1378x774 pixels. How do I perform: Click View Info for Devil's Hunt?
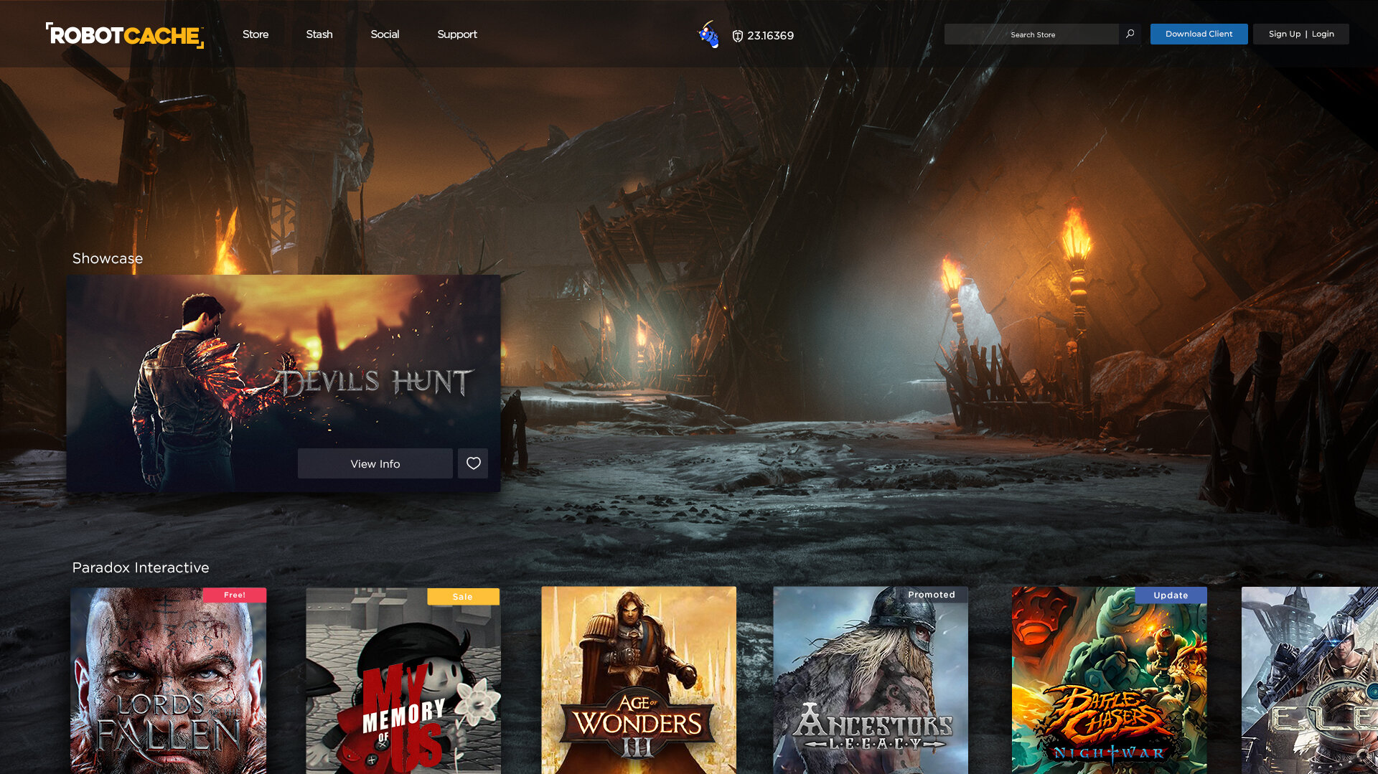tap(375, 463)
